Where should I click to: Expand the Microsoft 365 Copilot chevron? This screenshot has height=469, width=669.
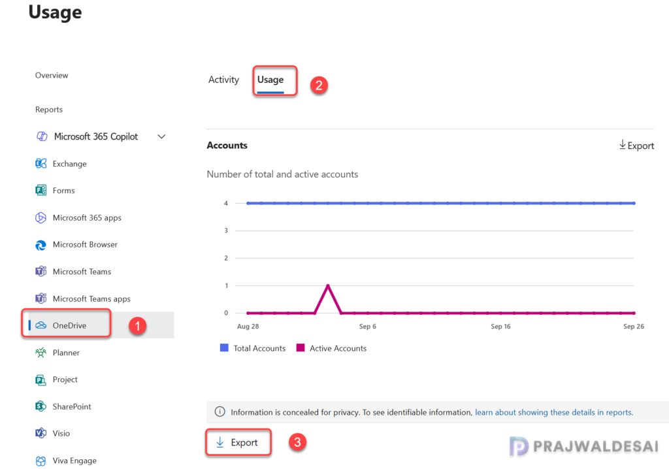coord(161,137)
